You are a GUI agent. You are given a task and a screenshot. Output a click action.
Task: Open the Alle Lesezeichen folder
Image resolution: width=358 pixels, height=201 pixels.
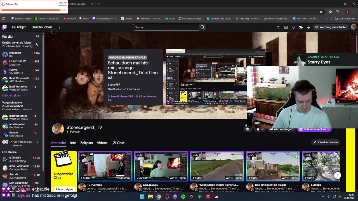coord(345,19)
